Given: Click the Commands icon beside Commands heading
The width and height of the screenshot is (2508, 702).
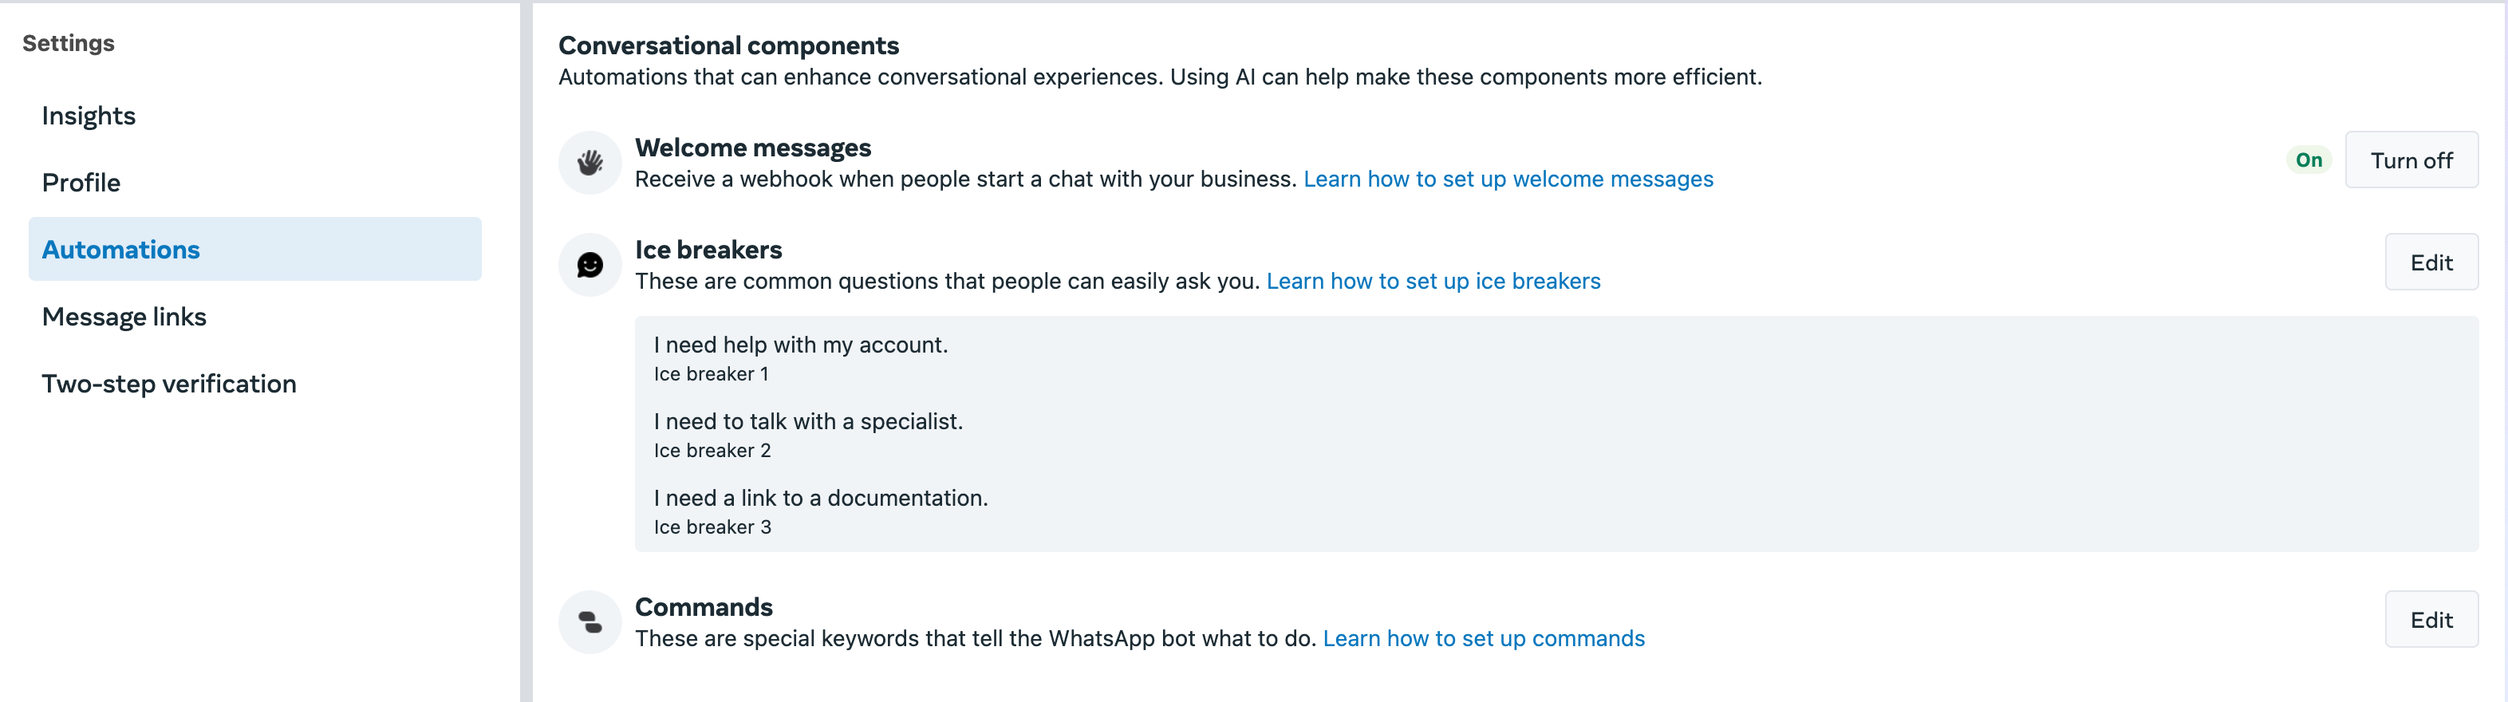Looking at the screenshot, I should pos(590,622).
